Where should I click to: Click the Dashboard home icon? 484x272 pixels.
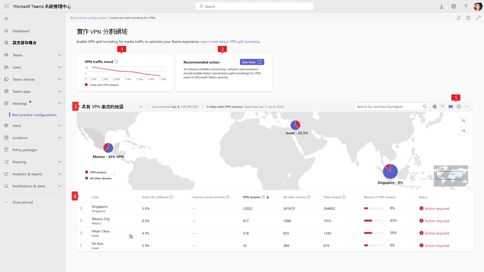pos(6,31)
